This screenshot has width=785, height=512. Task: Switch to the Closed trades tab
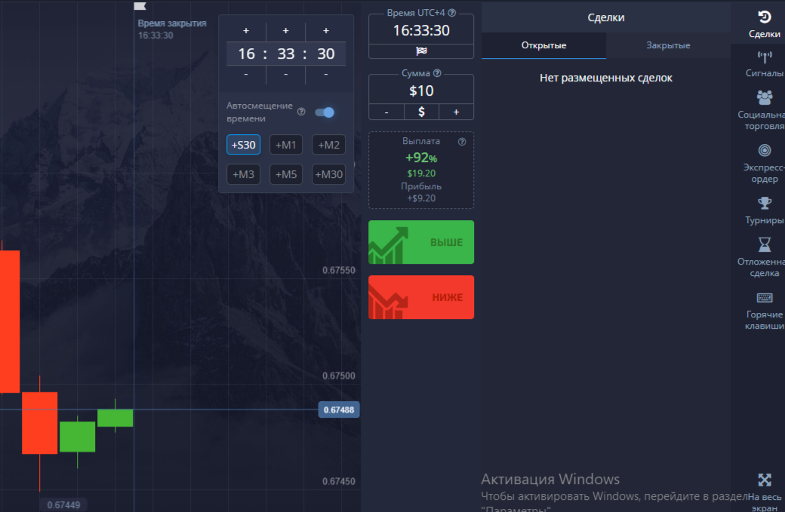pos(668,45)
